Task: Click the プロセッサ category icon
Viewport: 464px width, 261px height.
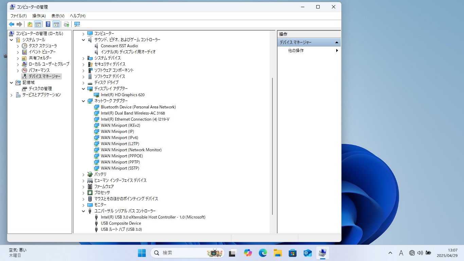Action: (x=90, y=193)
